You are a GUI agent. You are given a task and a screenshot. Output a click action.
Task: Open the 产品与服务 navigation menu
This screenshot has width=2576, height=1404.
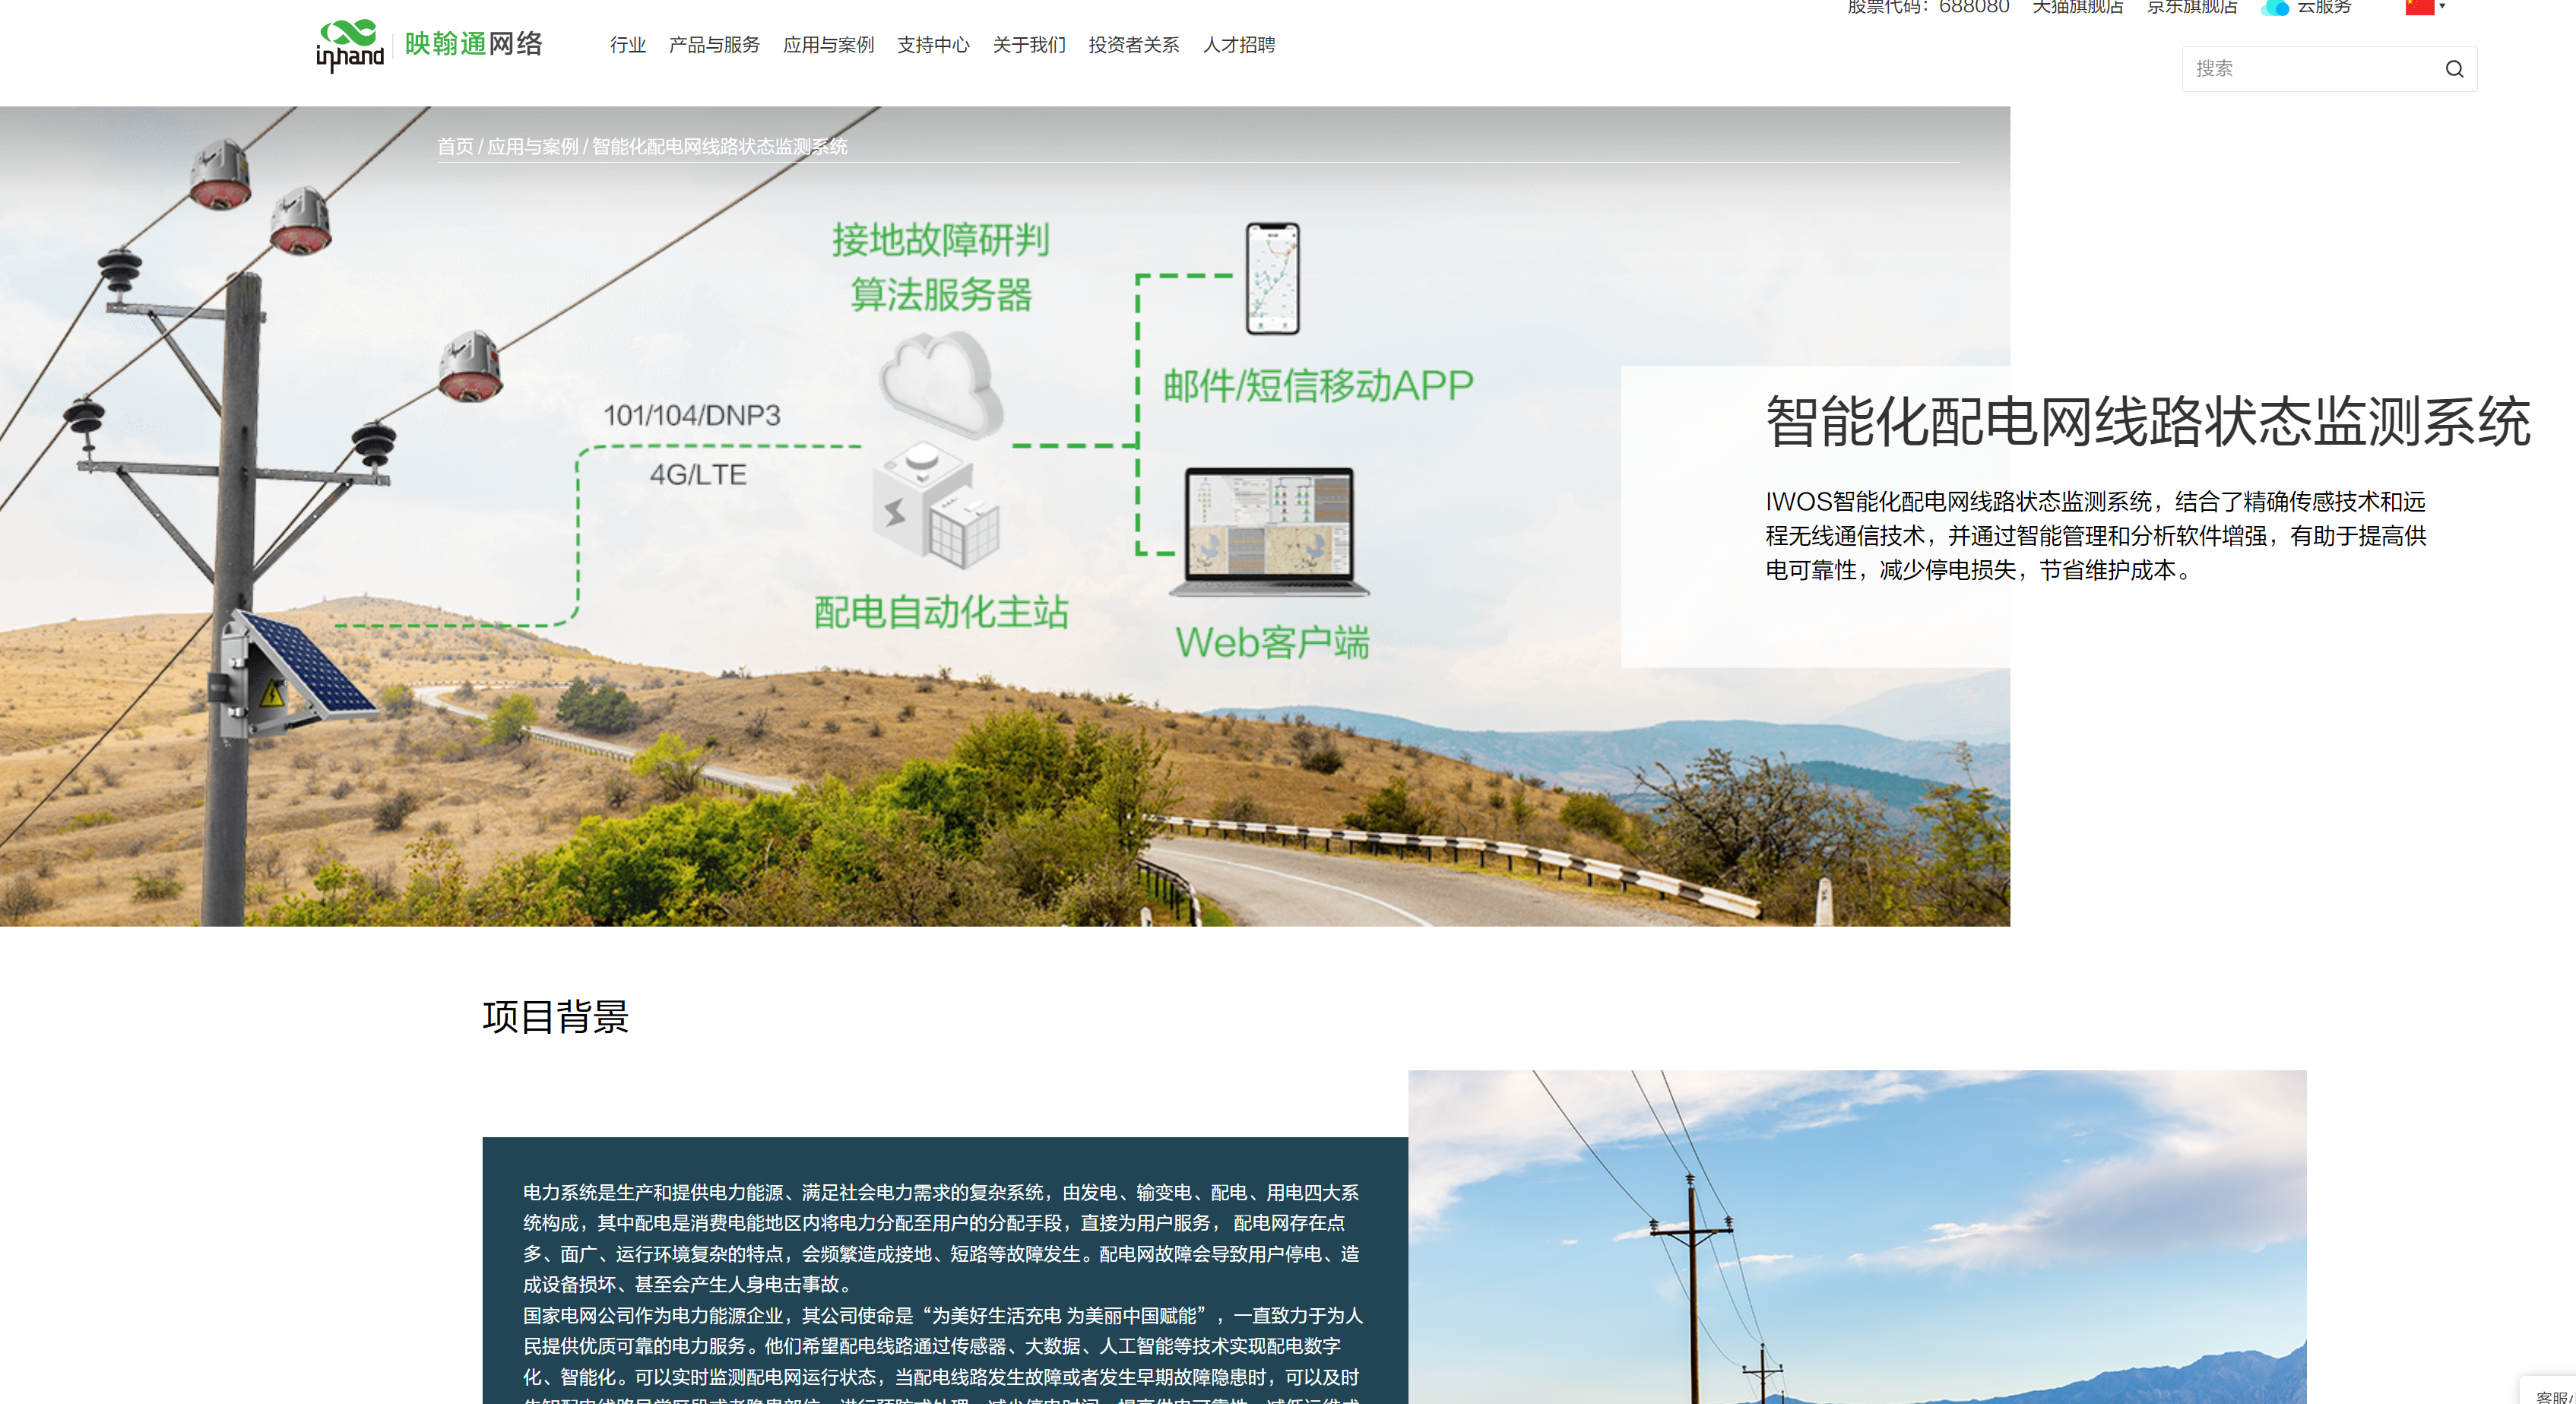coord(714,45)
